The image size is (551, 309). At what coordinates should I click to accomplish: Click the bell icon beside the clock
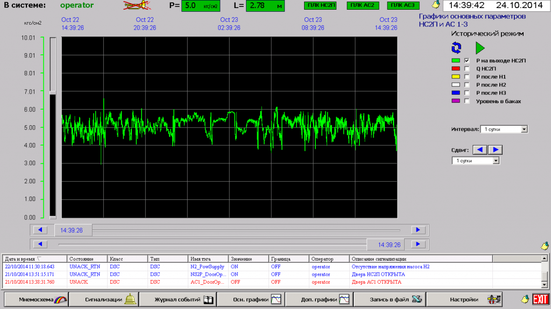[436, 6]
